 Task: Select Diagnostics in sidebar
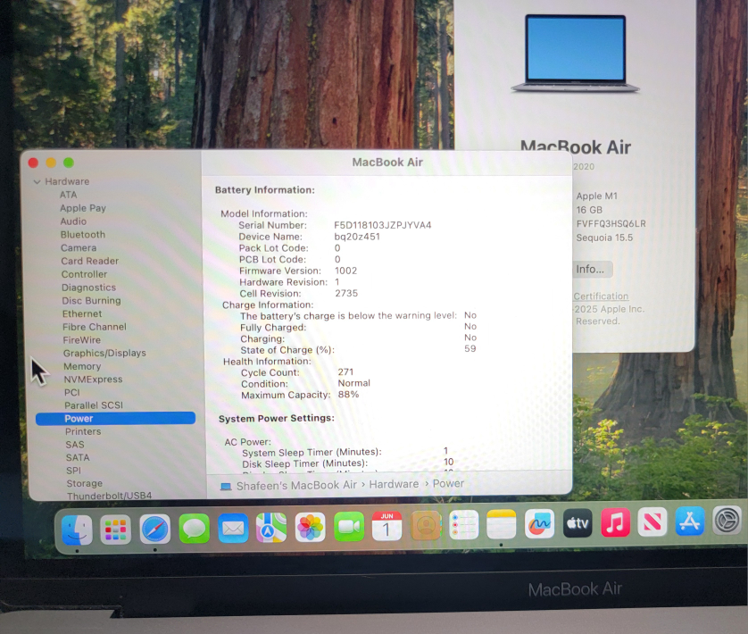coord(88,288)
